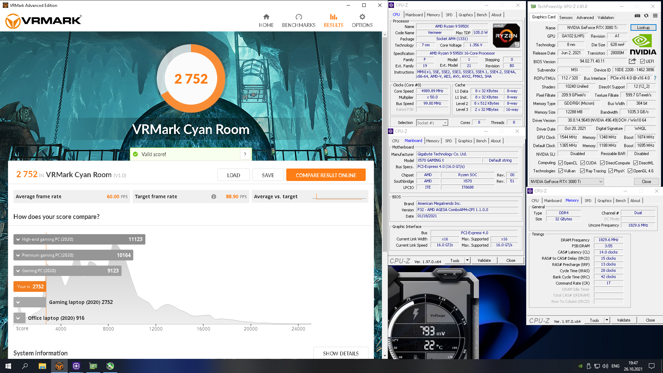Image resolution: width=663 pixels, height=373 pixels.
Task: Open the BENCHMARKS section in VRMark
Action: click(299, 21)
